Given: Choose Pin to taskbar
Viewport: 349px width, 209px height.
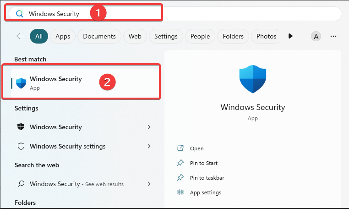Looking at the screenshot, I should click(207, 178).
